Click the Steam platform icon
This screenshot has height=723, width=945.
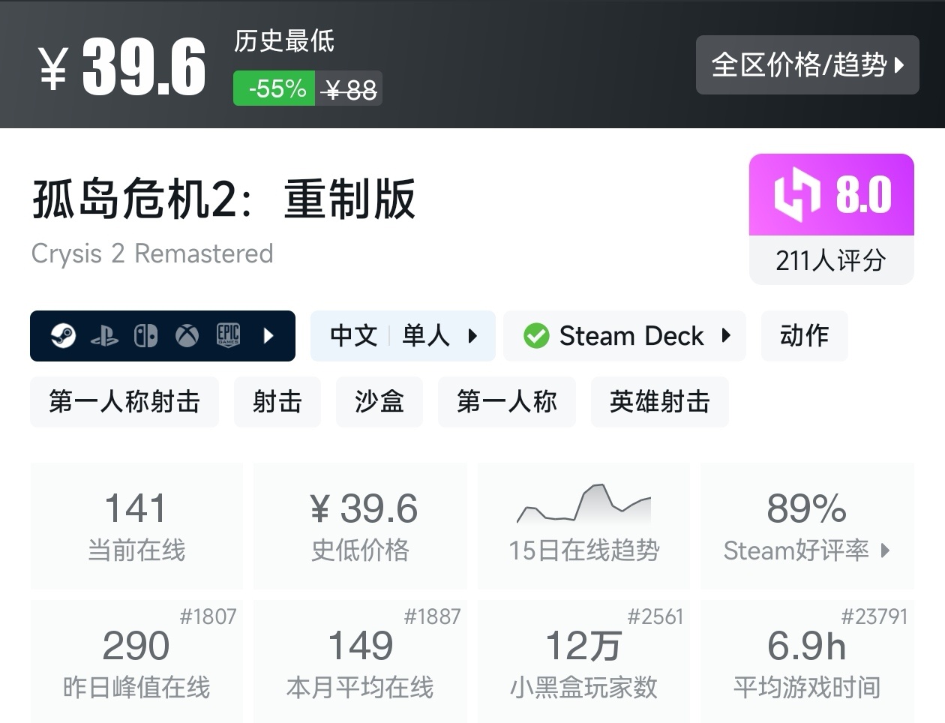63,336
